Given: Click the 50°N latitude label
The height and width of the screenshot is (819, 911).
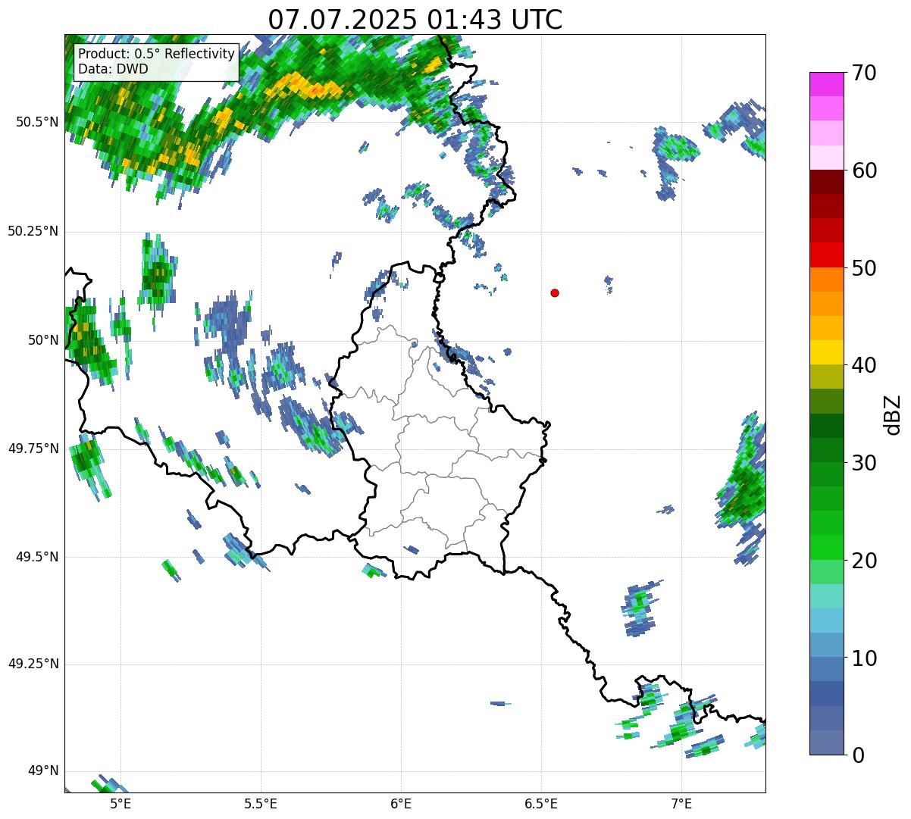Looking at the screenshot, I should pyautogui.click(x=43, y=340).
